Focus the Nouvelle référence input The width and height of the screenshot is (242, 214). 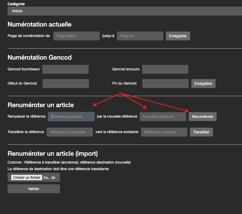(x=163, y=117)
